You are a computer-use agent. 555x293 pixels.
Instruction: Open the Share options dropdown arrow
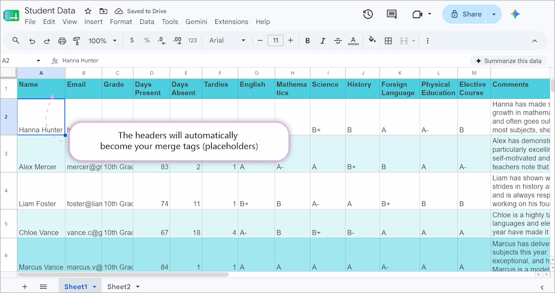[494, 14]
